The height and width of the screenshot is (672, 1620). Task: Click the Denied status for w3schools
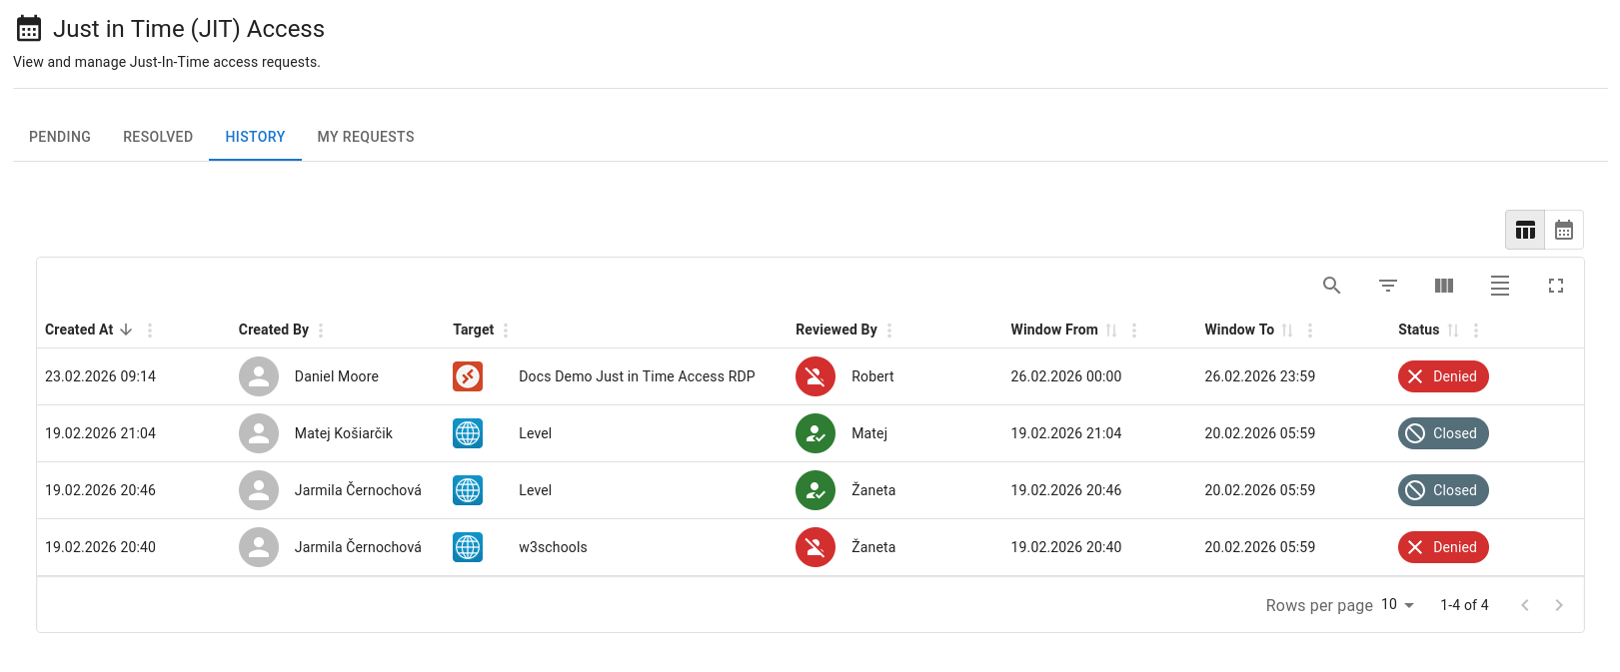(x=1442, y=547)
